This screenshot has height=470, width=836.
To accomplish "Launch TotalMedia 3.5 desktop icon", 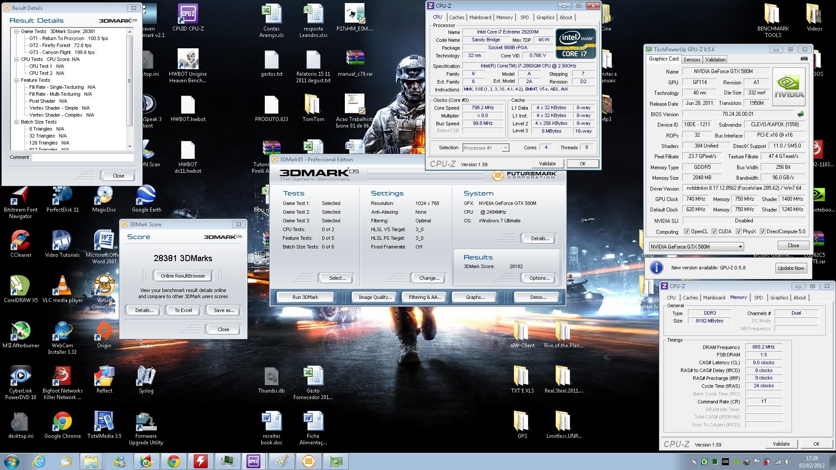I will pyautogui.click(x=104, y=425).
